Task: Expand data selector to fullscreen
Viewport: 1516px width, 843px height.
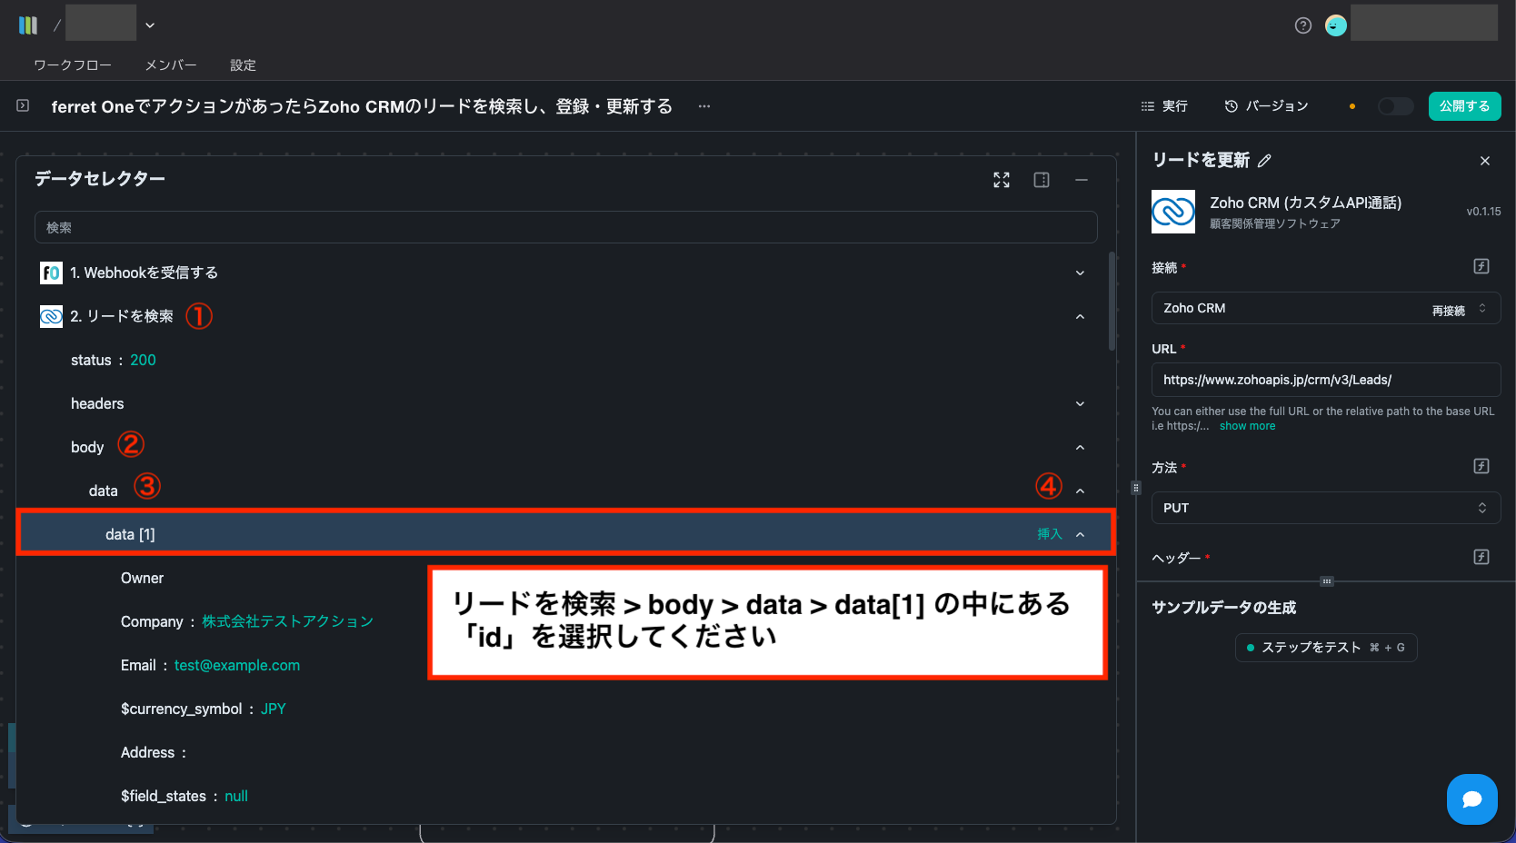Action: pyautogui.click(x=1002, y=180)
